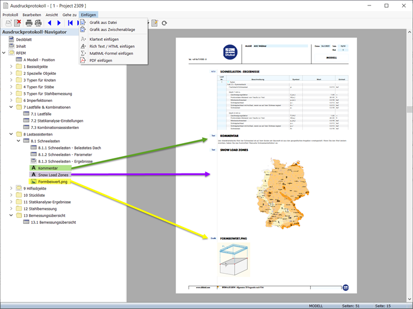Expand the 1 Basisobjekte folder
The height and width of the screenshot is (309, 413).
coord(11,67)
